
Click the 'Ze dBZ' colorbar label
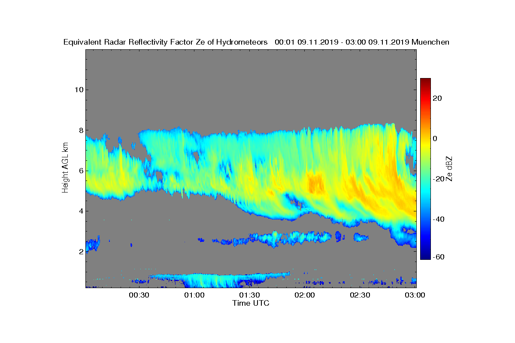449,168
